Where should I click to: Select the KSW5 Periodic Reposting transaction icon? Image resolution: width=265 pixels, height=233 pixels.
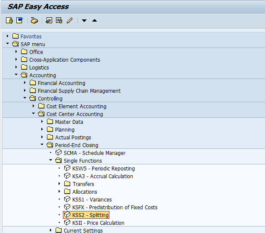67,168
